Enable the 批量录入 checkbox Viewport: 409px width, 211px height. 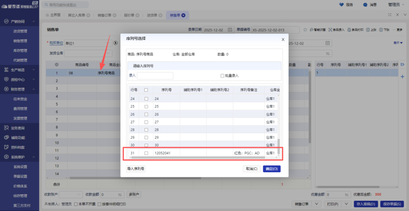(222, 76)
